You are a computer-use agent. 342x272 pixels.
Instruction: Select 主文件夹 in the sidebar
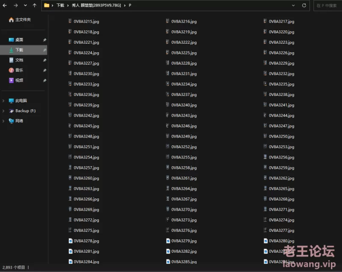(x=23, y=20)
